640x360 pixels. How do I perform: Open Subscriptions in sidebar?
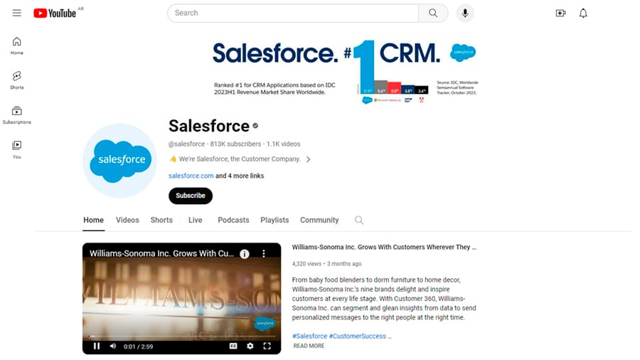(x=17, y=115)
